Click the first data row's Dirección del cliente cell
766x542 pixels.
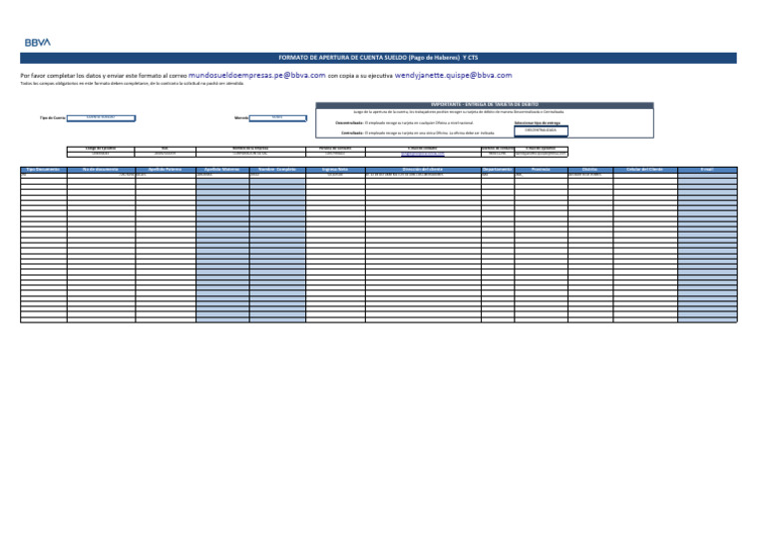(423, 175)
